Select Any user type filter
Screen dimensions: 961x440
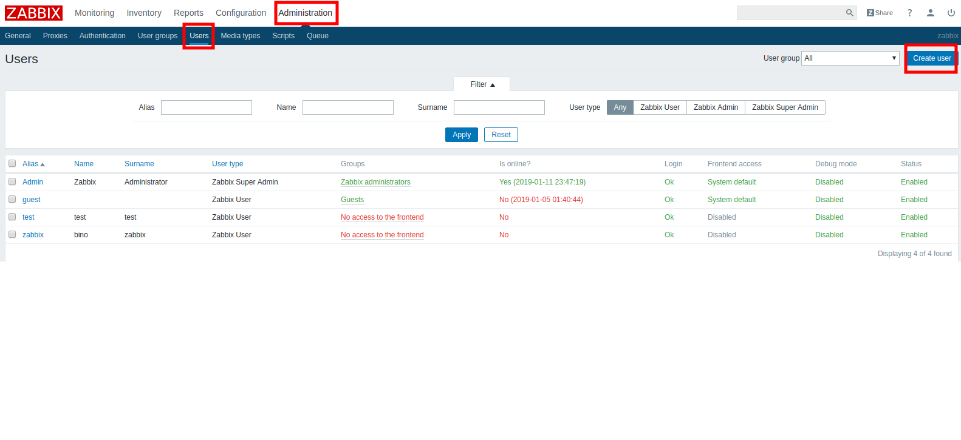pyautogui.click(x=620, y=107)
